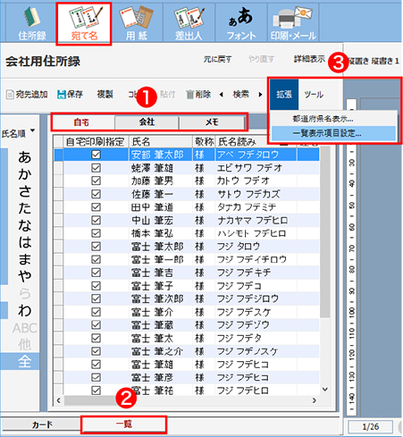Viewport: 403px width, 437px height.
Task: Filter names by か index
Action: coord(25,174)
